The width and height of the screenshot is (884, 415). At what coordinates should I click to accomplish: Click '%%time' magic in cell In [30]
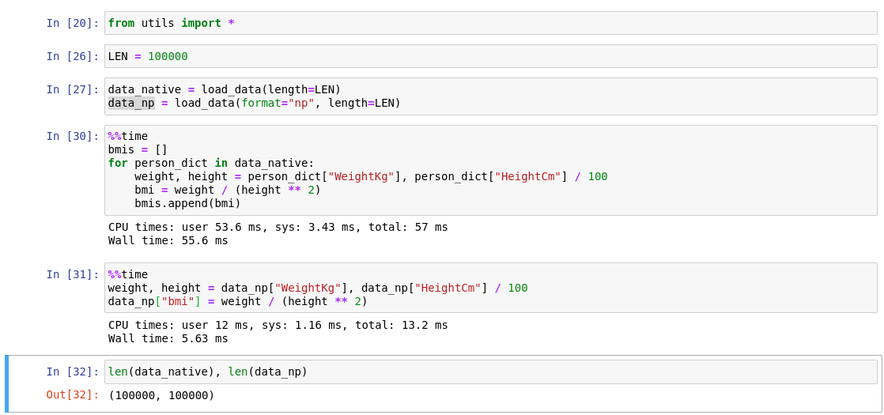click(x=128, y=137)
